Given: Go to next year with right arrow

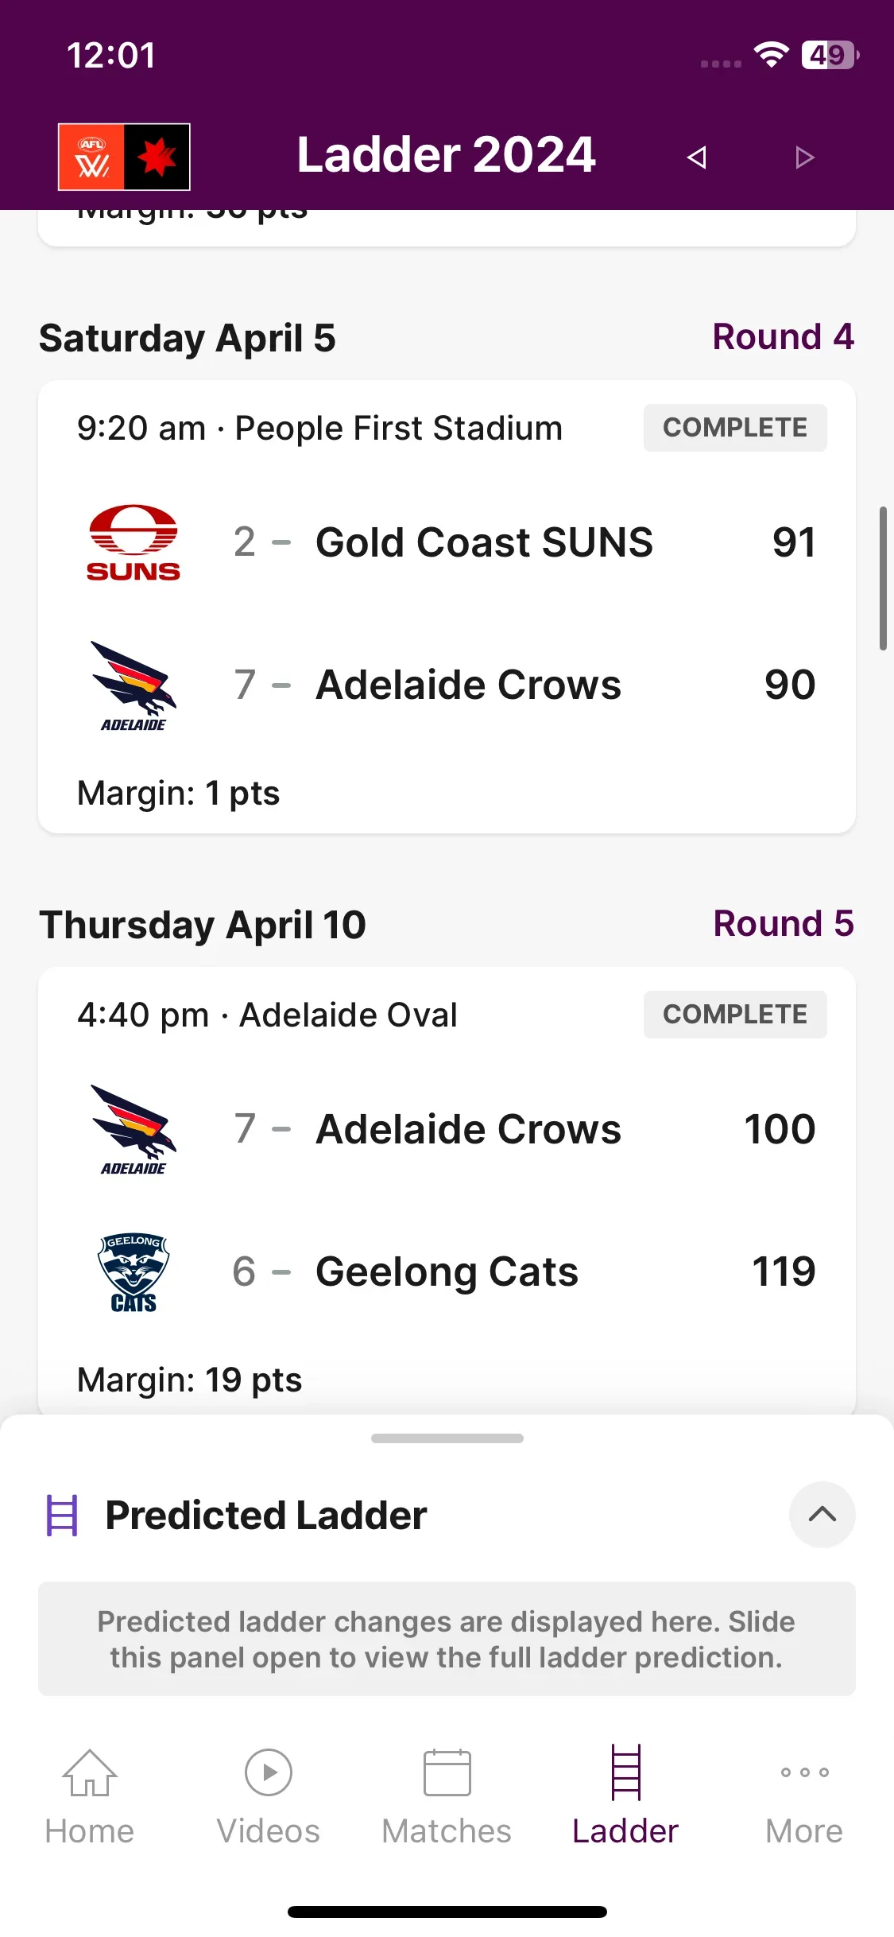Looking at the screenshot, I should (804, 157).
